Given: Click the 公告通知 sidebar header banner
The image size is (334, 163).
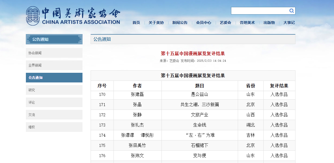Looking at the screenshot, I should (x=54, y=39).
